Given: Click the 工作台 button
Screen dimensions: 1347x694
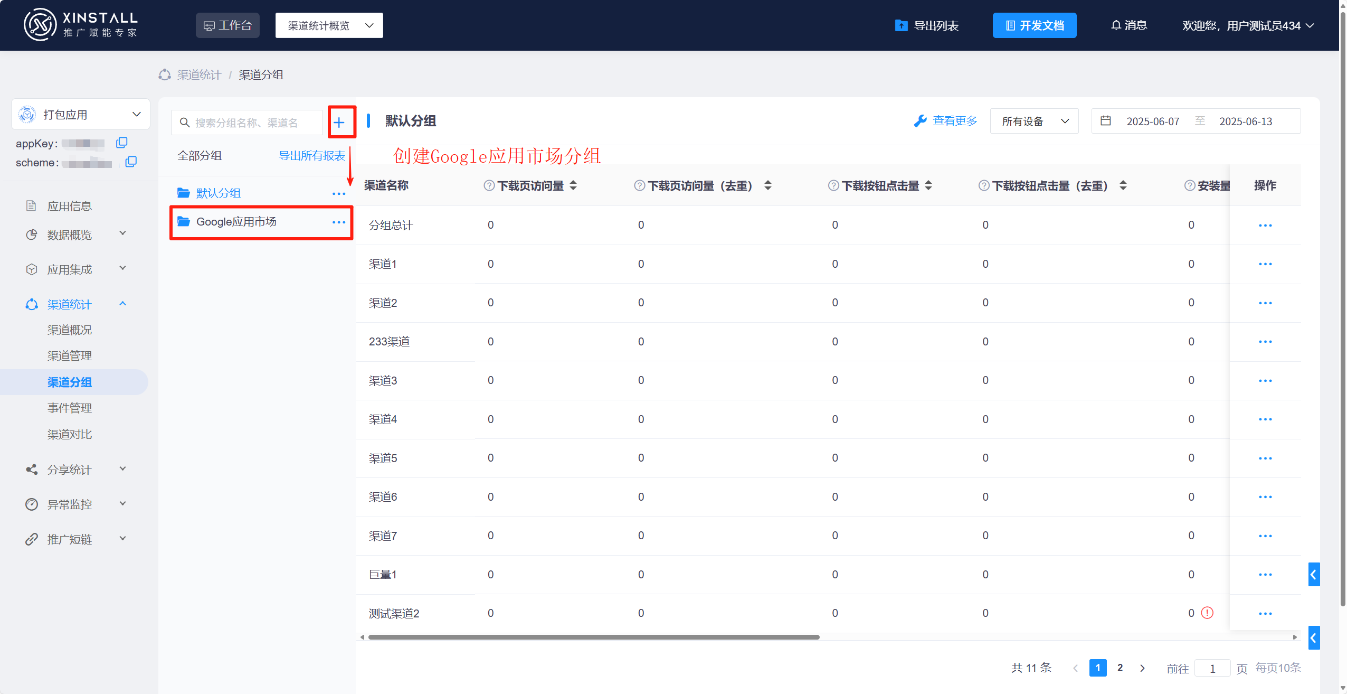Looking at the screenshot, I should point(227,25).
